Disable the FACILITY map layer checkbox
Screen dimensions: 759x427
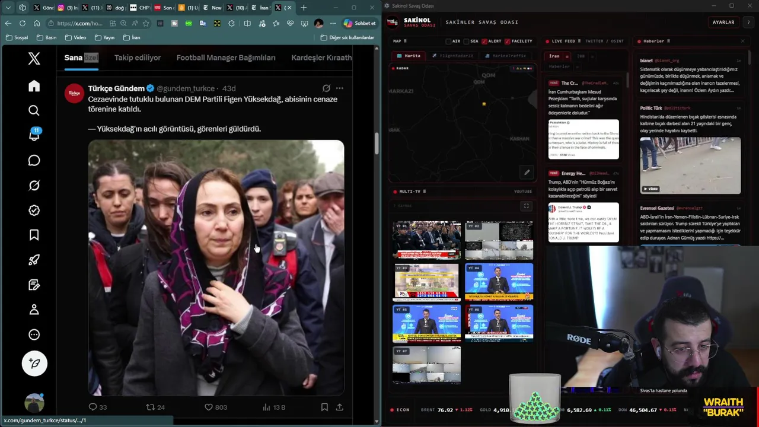(508, 41)
